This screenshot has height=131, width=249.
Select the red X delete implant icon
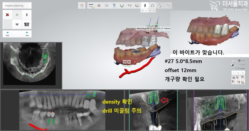(7, 15)
